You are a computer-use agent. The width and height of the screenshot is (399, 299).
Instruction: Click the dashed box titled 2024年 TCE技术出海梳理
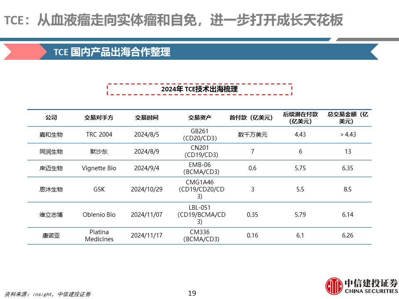coord(199,89)
